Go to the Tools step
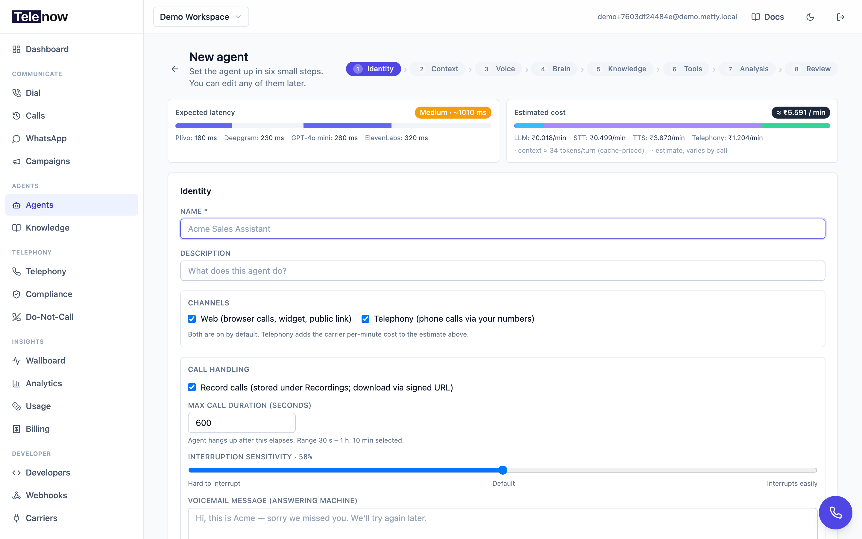Viewport: 862px width, 539px height. (x=686, y=69)
